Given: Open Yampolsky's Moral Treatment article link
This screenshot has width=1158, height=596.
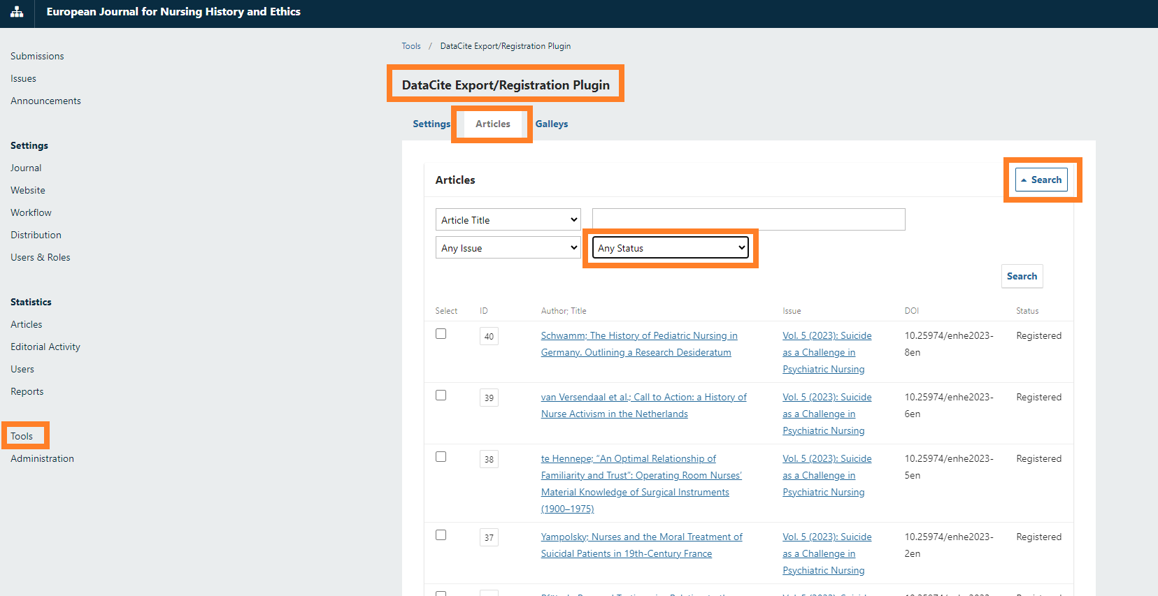Looking at the screenshot, I should pos(641,537).
